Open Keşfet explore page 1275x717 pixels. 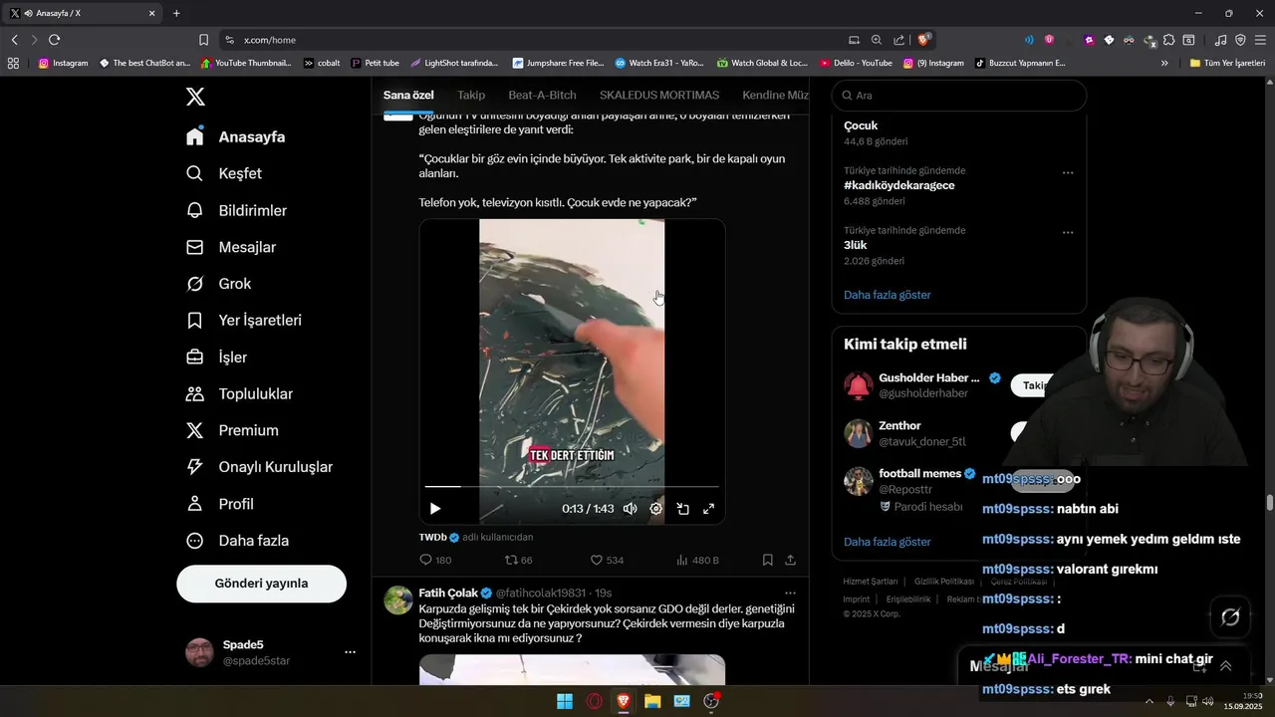click(x=224, y=173)
